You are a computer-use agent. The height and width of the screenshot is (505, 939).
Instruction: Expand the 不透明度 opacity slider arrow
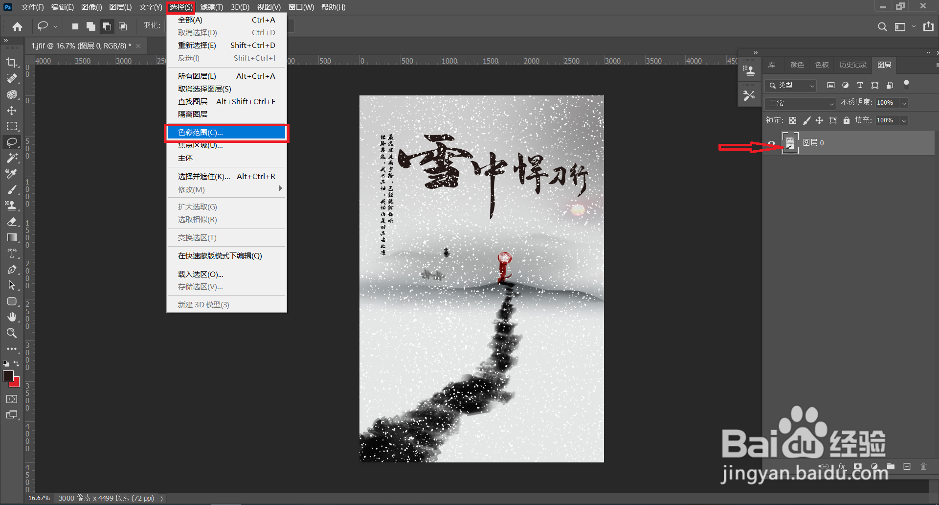904,103
